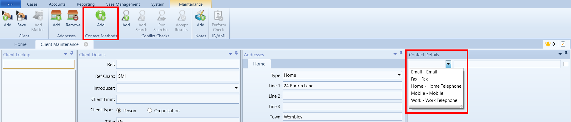Click Add icon in Conflict Checks group
571x122 pixels.
(x=126, y=15)
